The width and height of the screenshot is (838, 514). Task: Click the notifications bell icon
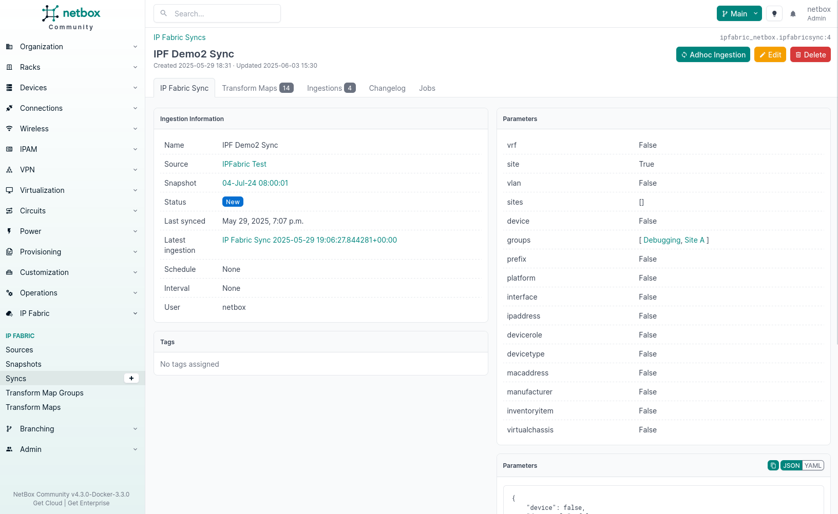click(x=793, y=14)
